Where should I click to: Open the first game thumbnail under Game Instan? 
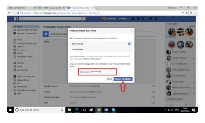[x=172, y=32]
